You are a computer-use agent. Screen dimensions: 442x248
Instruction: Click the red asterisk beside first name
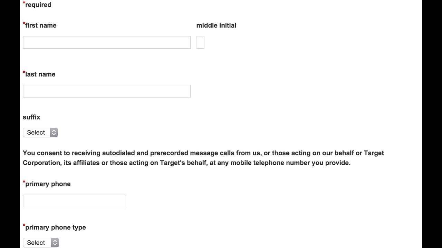(x=24, y=24)
